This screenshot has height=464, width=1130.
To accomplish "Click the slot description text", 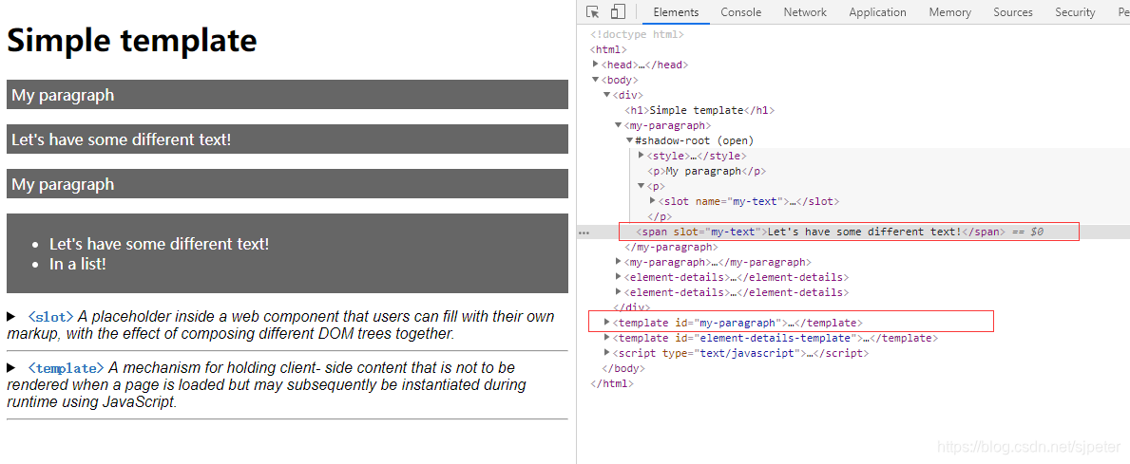I will pos(281,325).
